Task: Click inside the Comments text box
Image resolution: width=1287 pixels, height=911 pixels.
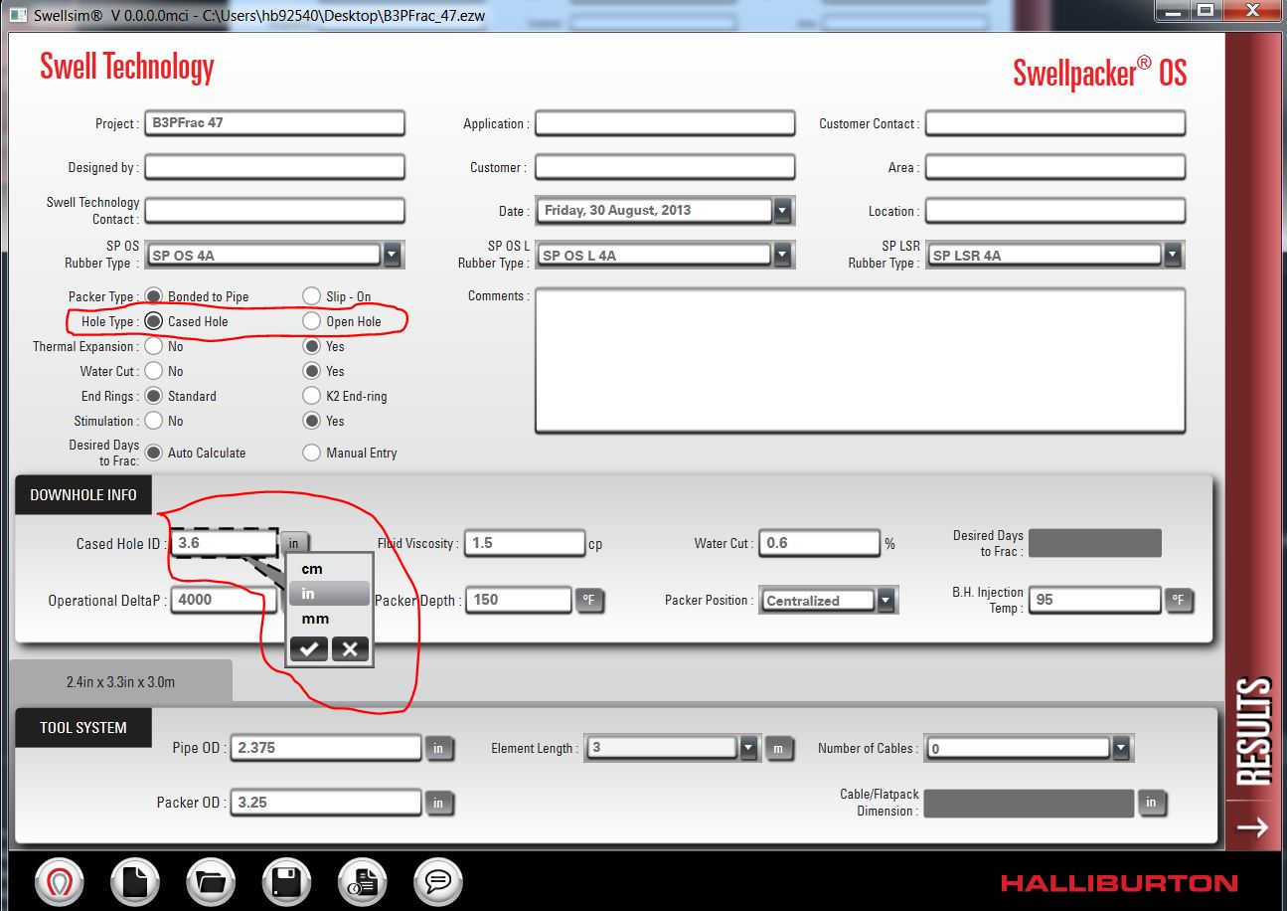Action: [x=860, y=360]
